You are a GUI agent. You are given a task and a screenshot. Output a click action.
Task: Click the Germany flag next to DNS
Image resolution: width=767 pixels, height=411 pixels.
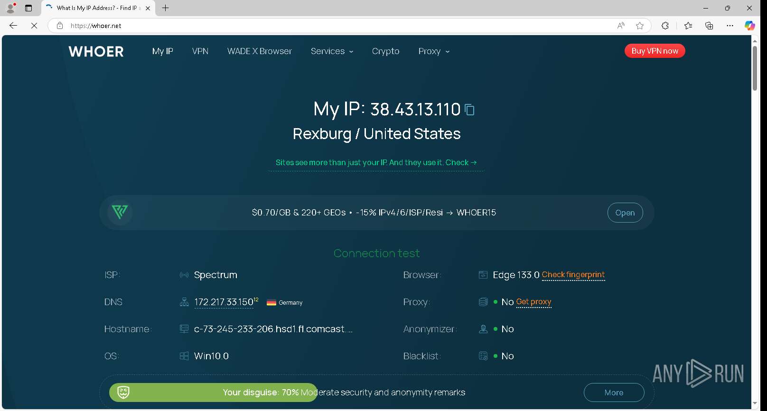pyautogui.click(x=271, y=303)
